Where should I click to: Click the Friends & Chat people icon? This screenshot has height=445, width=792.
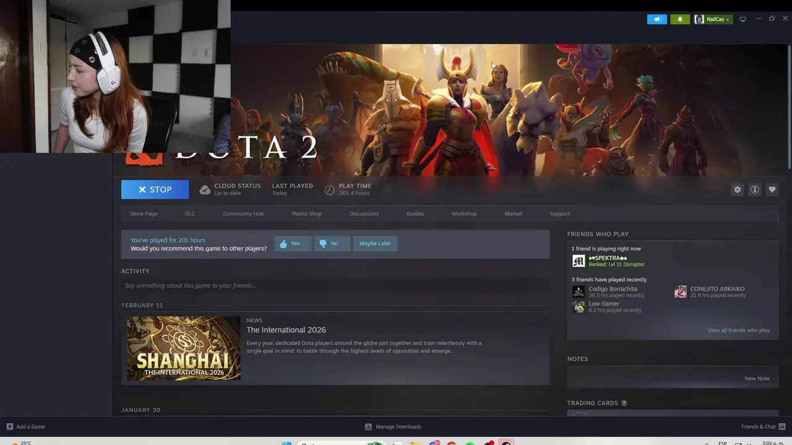[x=782, y=426]
